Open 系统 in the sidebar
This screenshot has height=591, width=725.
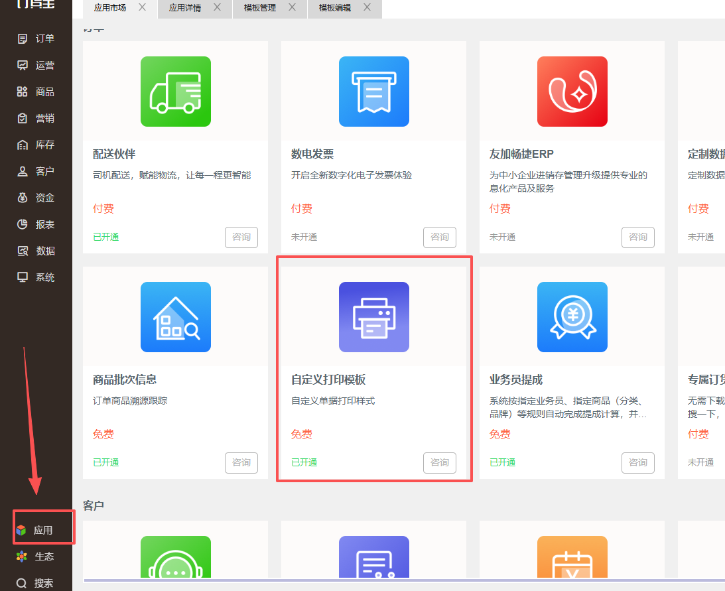[x=36, y=277]
